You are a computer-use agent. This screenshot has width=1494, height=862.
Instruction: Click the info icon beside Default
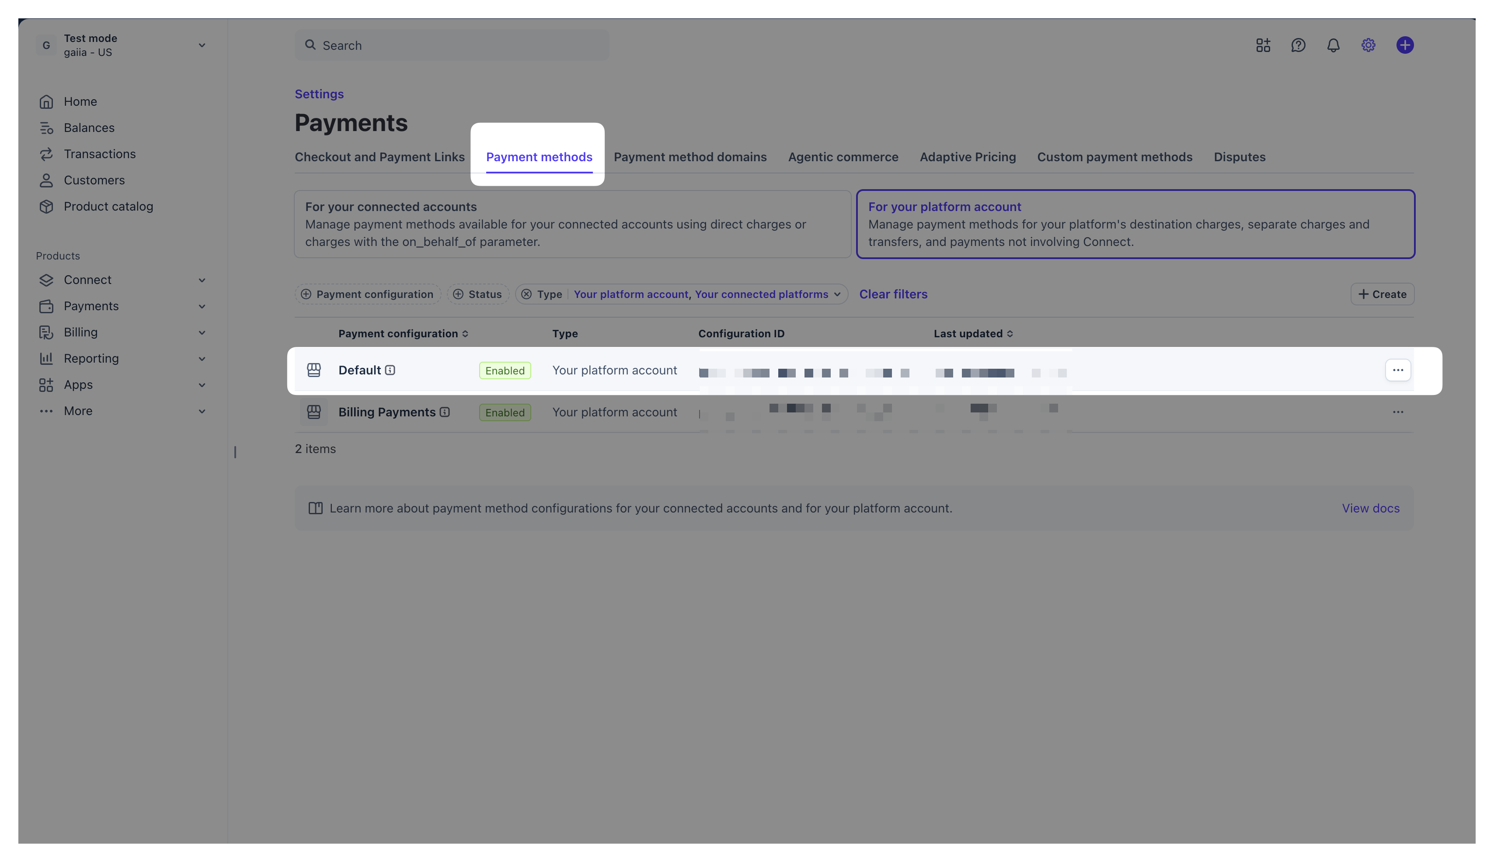point(390,370)
